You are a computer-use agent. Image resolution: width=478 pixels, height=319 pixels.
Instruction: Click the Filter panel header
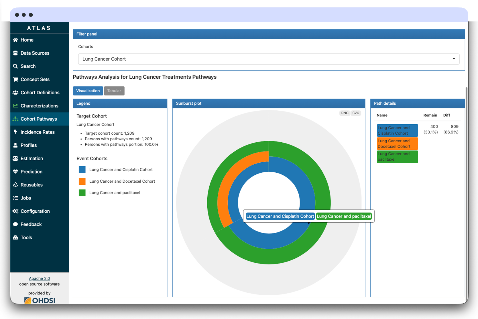coord(269,34)
